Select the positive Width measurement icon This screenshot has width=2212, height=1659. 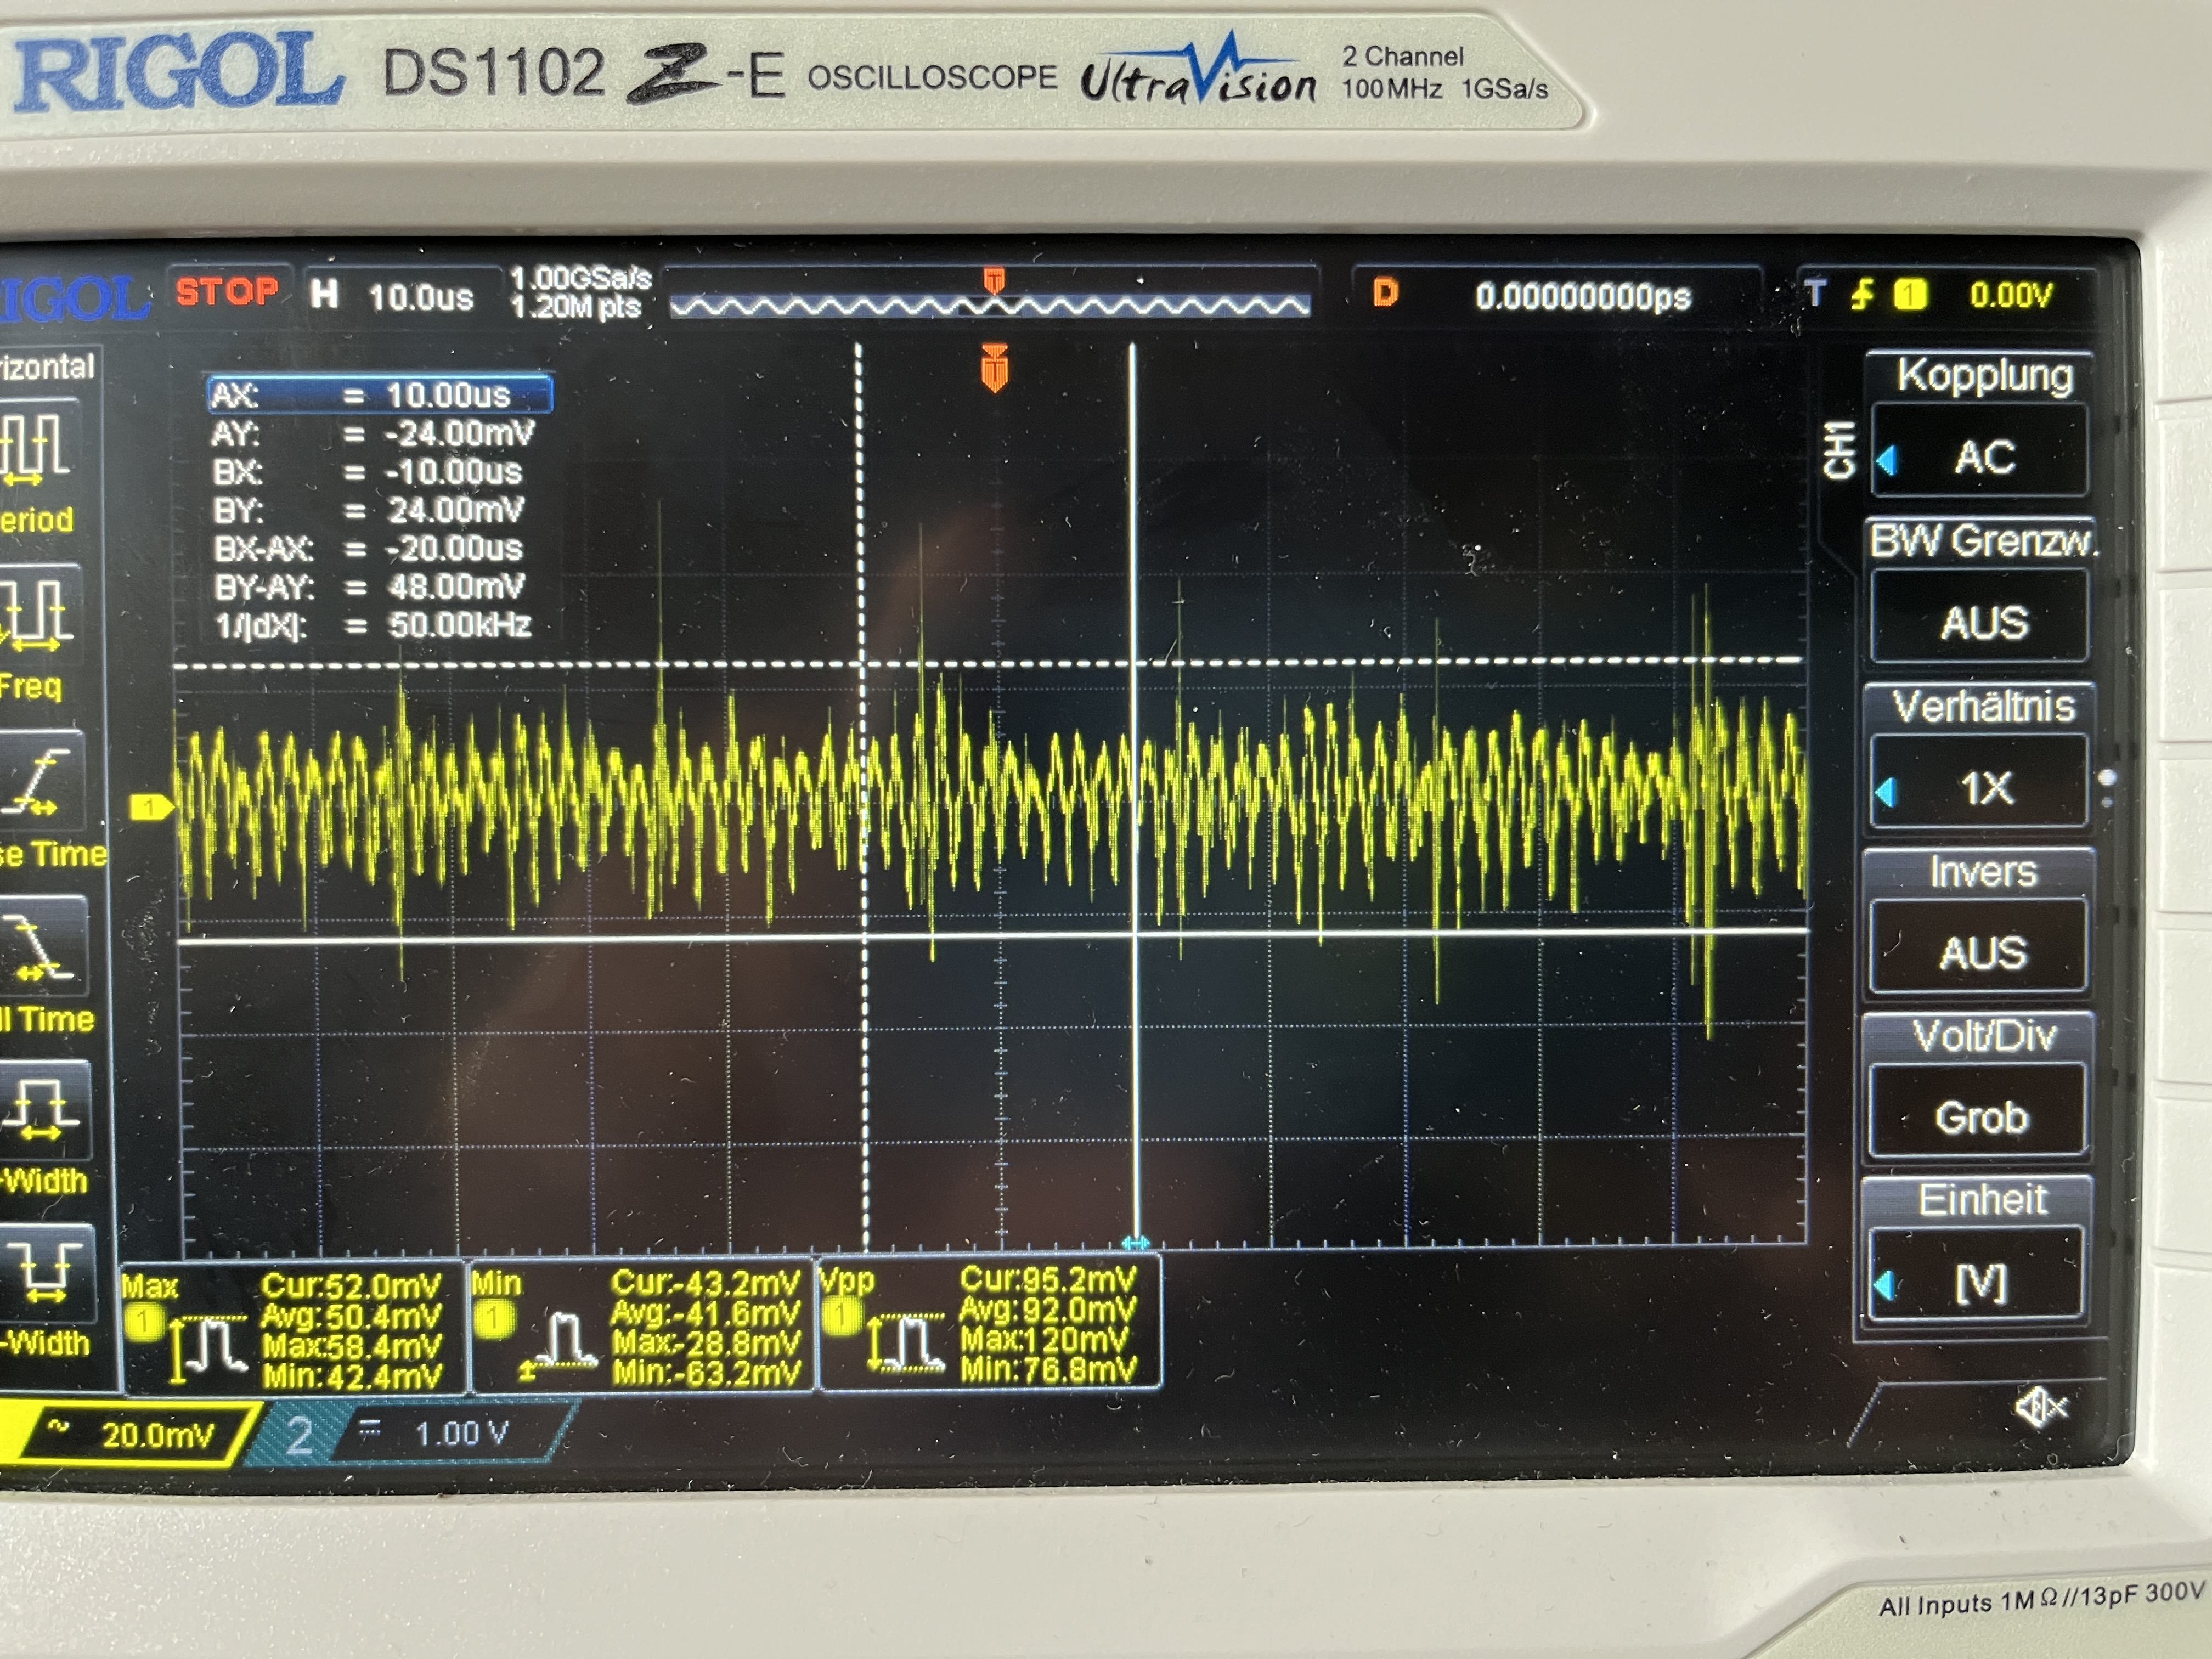coord(44,1110)
